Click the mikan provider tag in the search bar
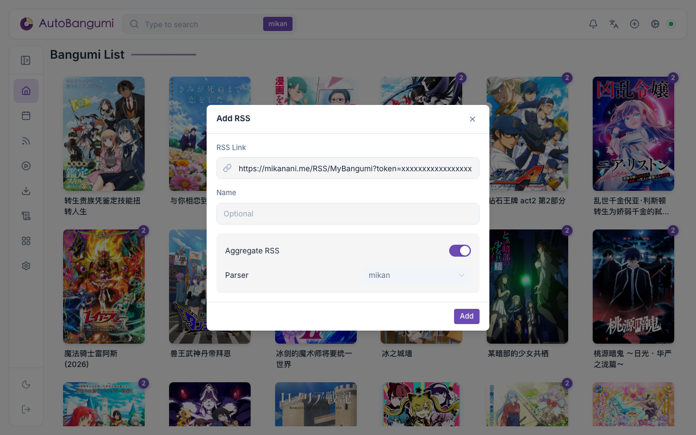Viewport: 696px width, 435px height. point(278,24)
